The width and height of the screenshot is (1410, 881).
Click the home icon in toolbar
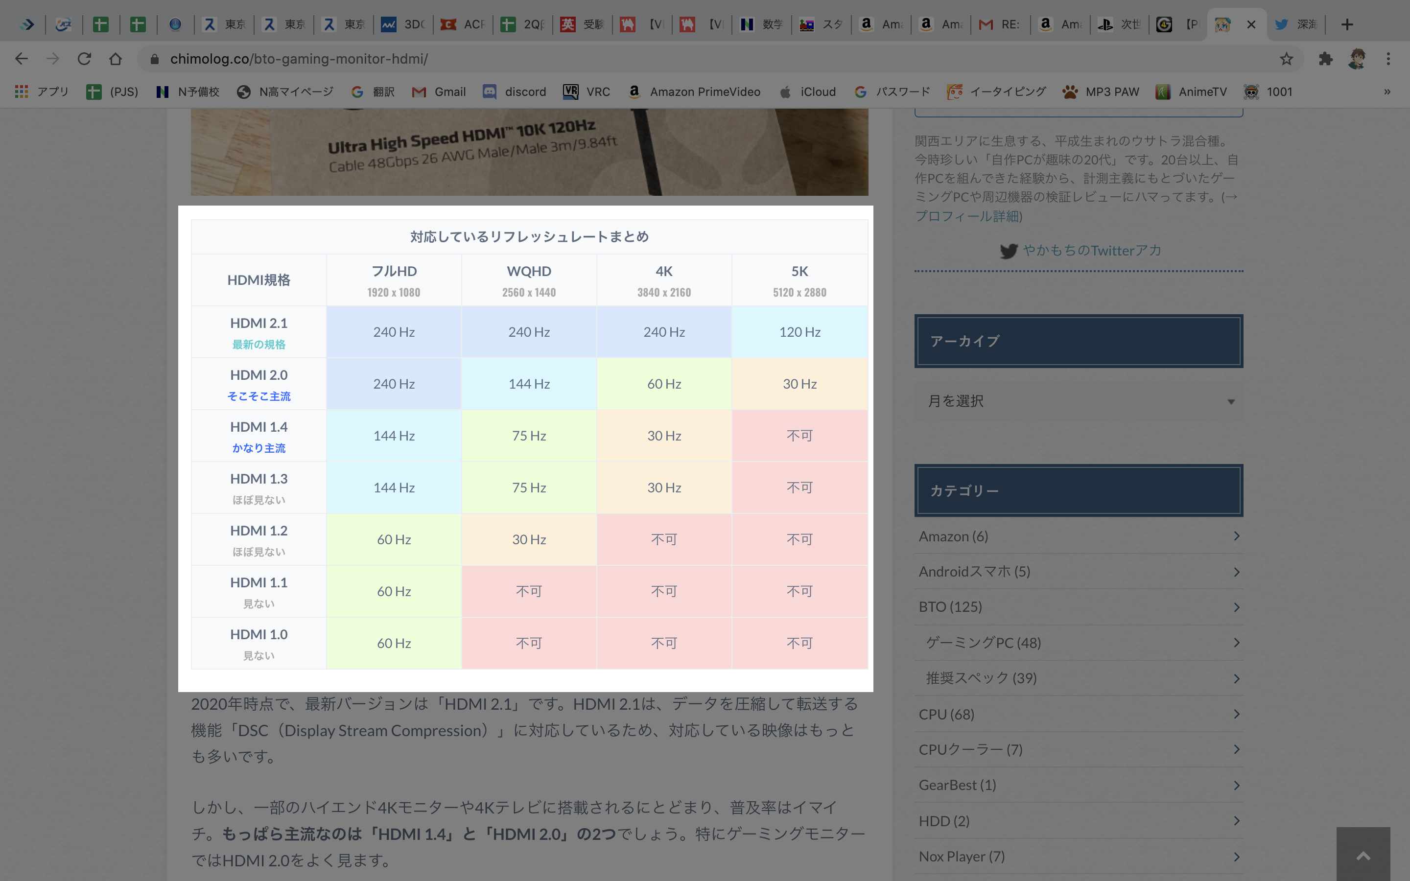pyautogui.click(x=116, y=59)
